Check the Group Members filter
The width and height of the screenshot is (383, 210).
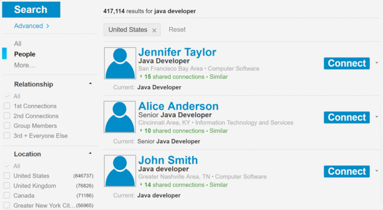tap(7, 126)
